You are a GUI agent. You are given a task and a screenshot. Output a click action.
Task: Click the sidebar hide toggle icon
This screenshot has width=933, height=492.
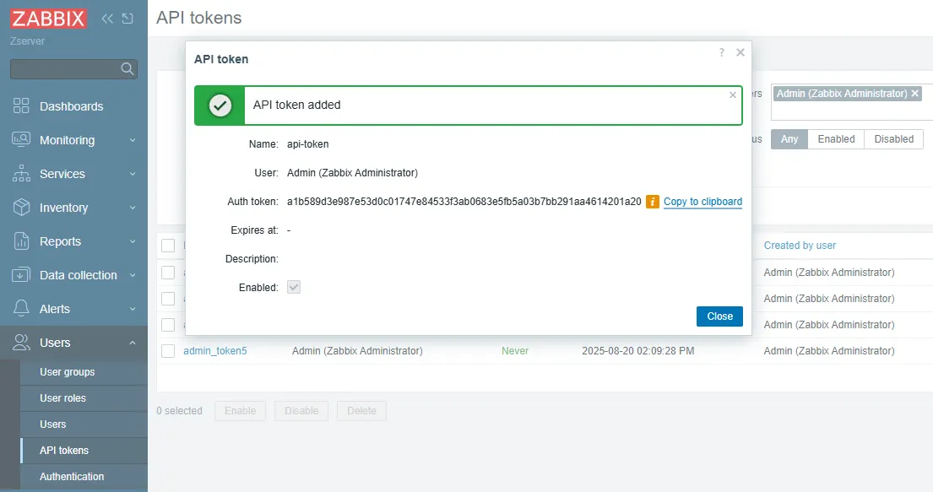[127, 19]
